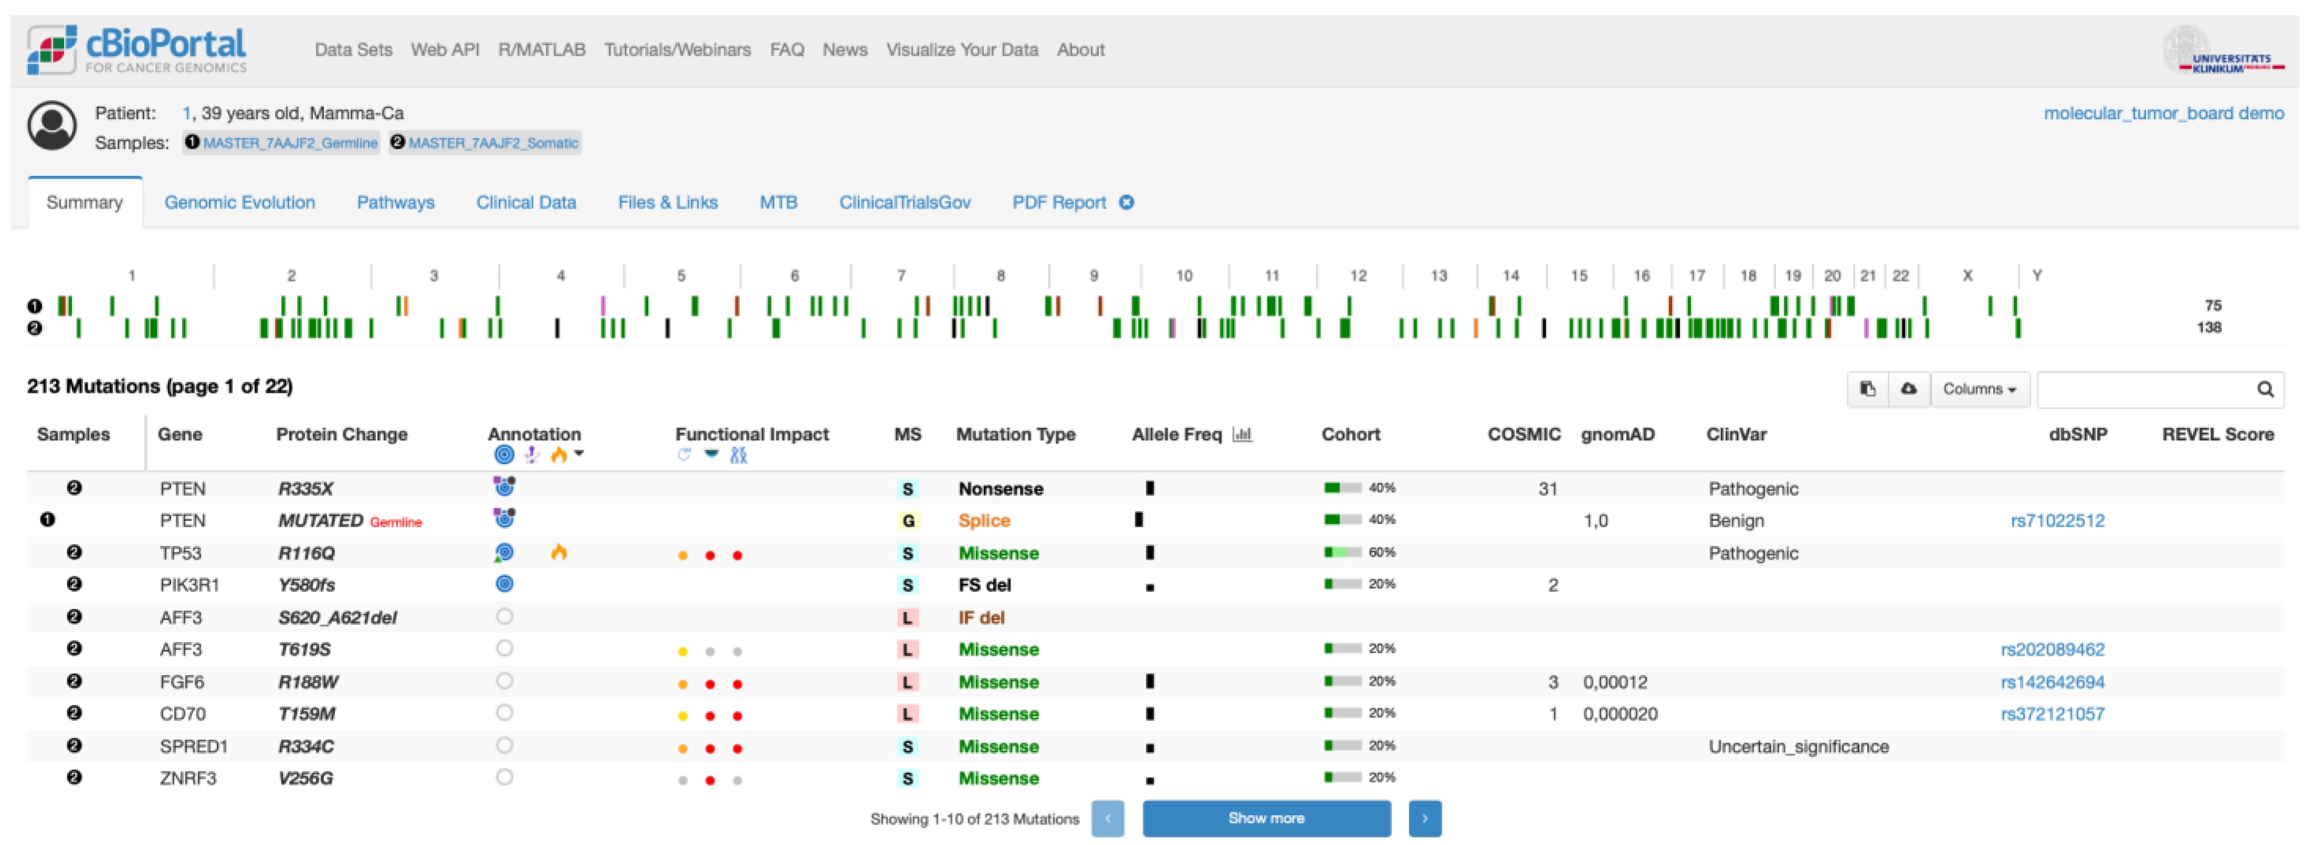Go to next mutations page arrow
This screenshot has height=845, width=2315.
[1424, 818]
